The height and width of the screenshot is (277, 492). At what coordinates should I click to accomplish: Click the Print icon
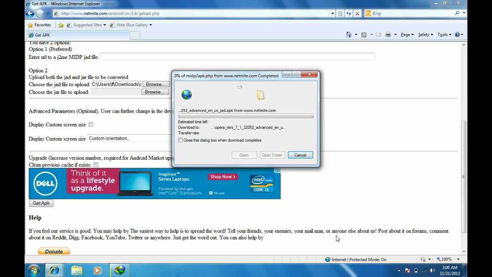pyautogui.click(x=388, y=35)
